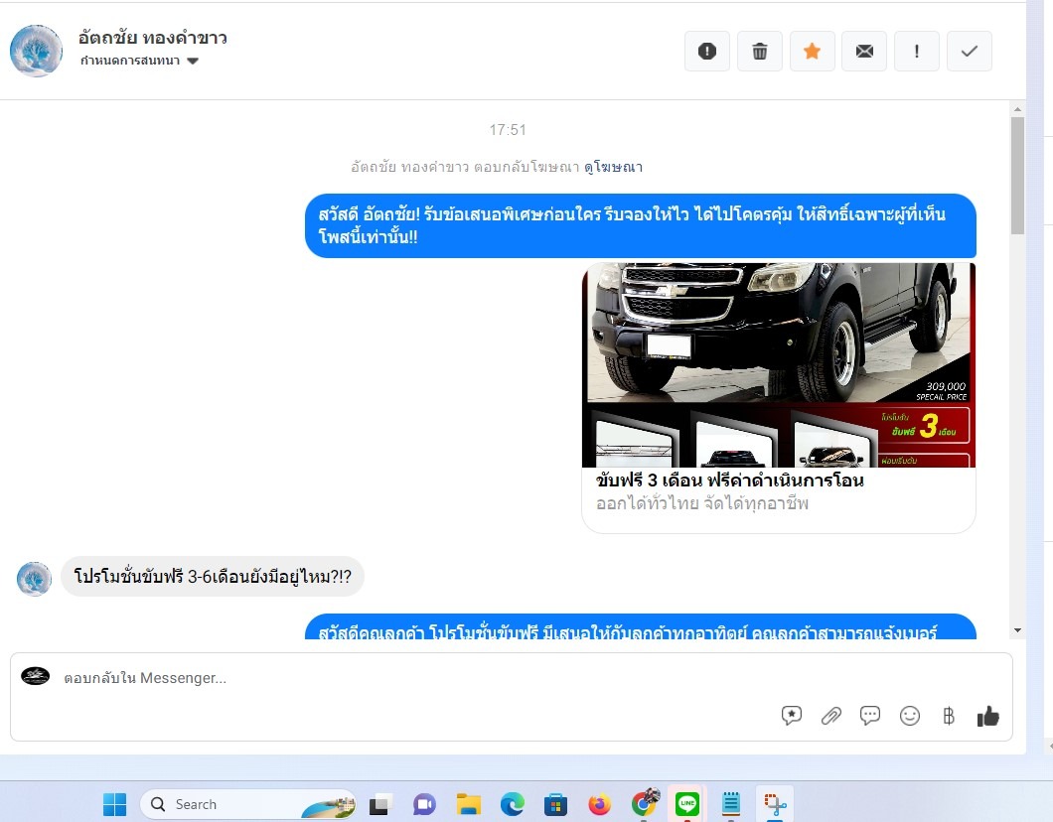Mark conversation unread with envelope icon
This screenshot has height=822, width=1053.
(x=864, y=52)
